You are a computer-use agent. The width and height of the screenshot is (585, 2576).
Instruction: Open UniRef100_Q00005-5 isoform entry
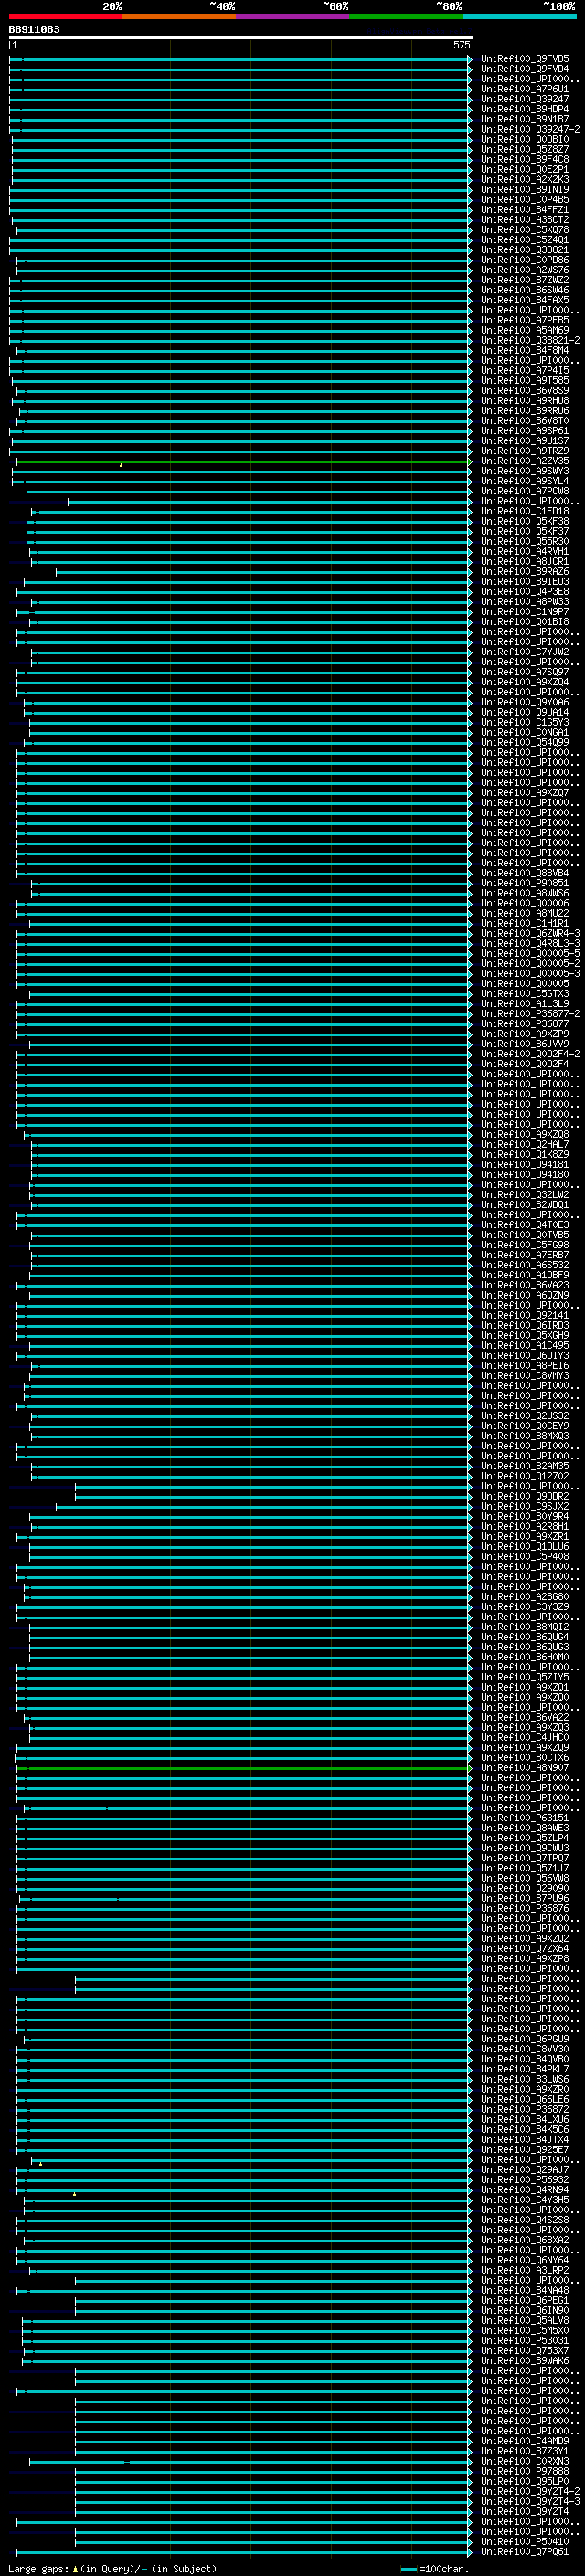pyautogui.click(x=530, y=953)
